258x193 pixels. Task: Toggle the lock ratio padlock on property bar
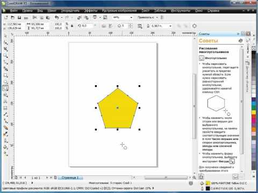72,26
